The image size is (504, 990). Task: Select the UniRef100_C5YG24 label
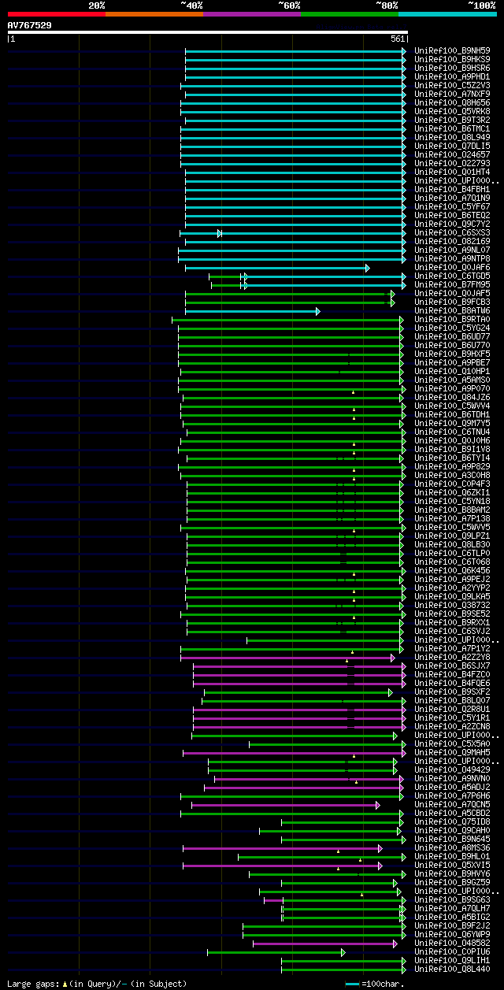pos(452,328)
